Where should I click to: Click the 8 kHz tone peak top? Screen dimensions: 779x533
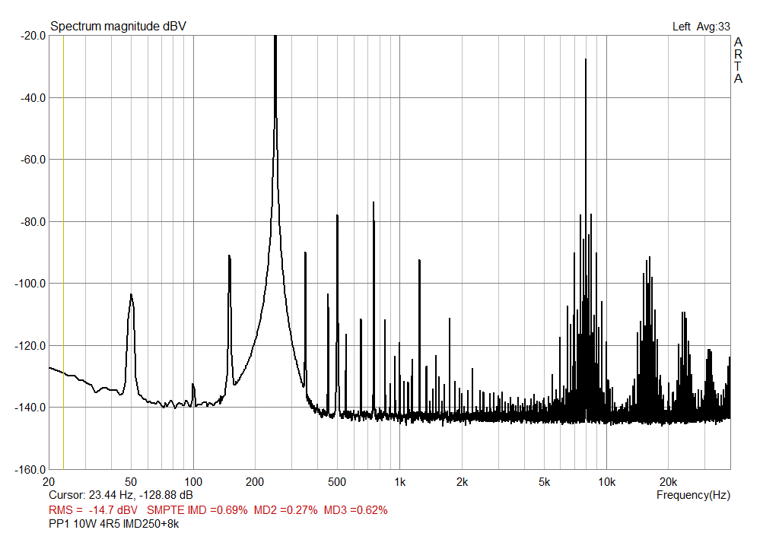coord(586,59)
